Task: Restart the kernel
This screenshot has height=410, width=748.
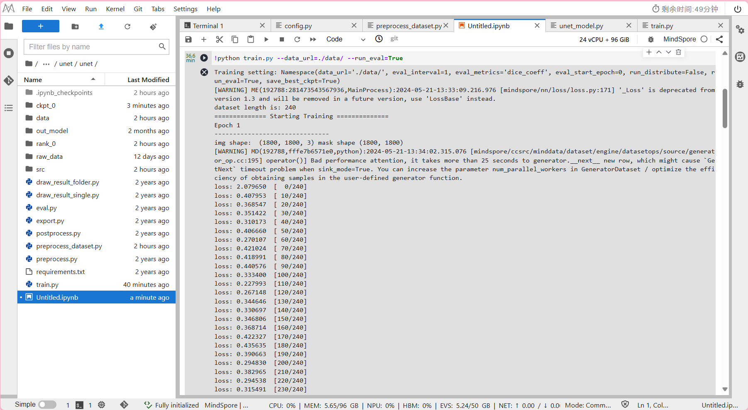Action: [x=297, y=39]
